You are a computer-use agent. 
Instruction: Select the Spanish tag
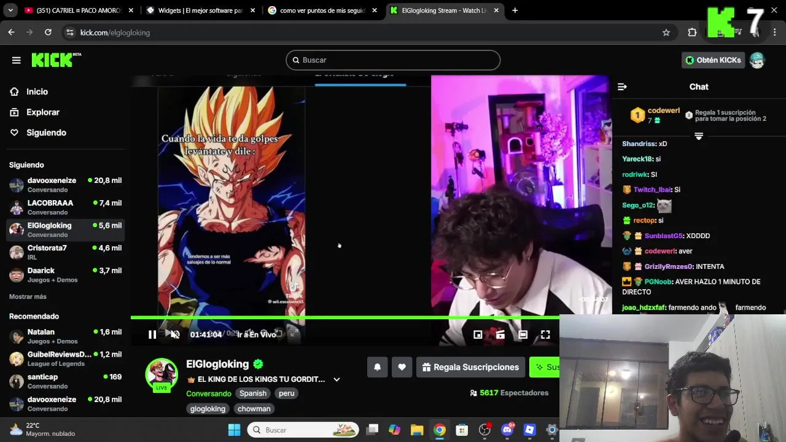[x=253, y=394]
